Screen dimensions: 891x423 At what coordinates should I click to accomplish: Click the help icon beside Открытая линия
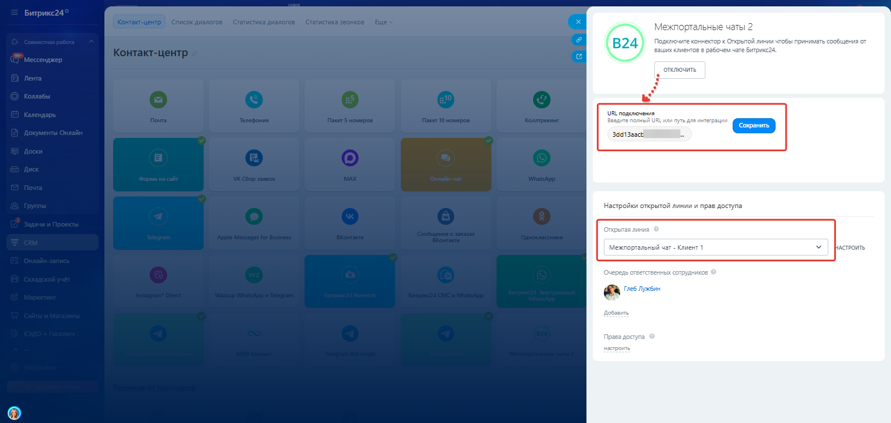click(656, 229)
